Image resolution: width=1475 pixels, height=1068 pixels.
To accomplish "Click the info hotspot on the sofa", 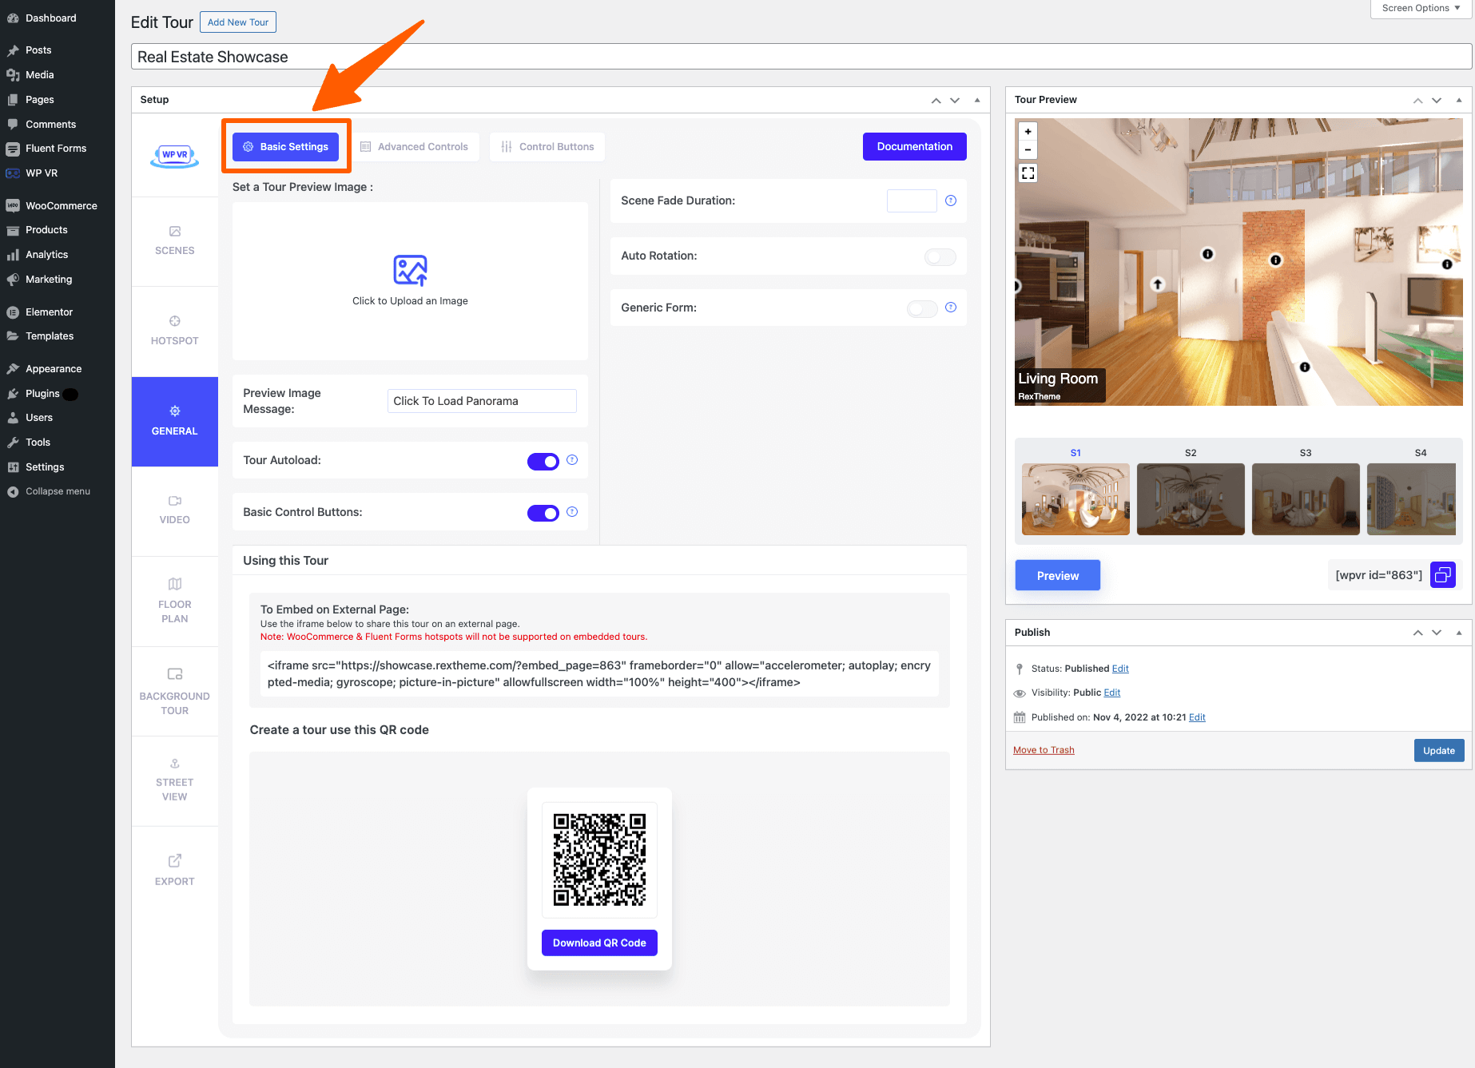I will (x=1305, y=367).
